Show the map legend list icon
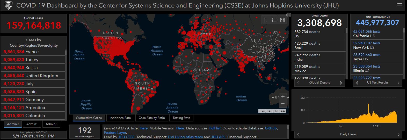The width and height of the screenshot is (407, 140). 274,20
